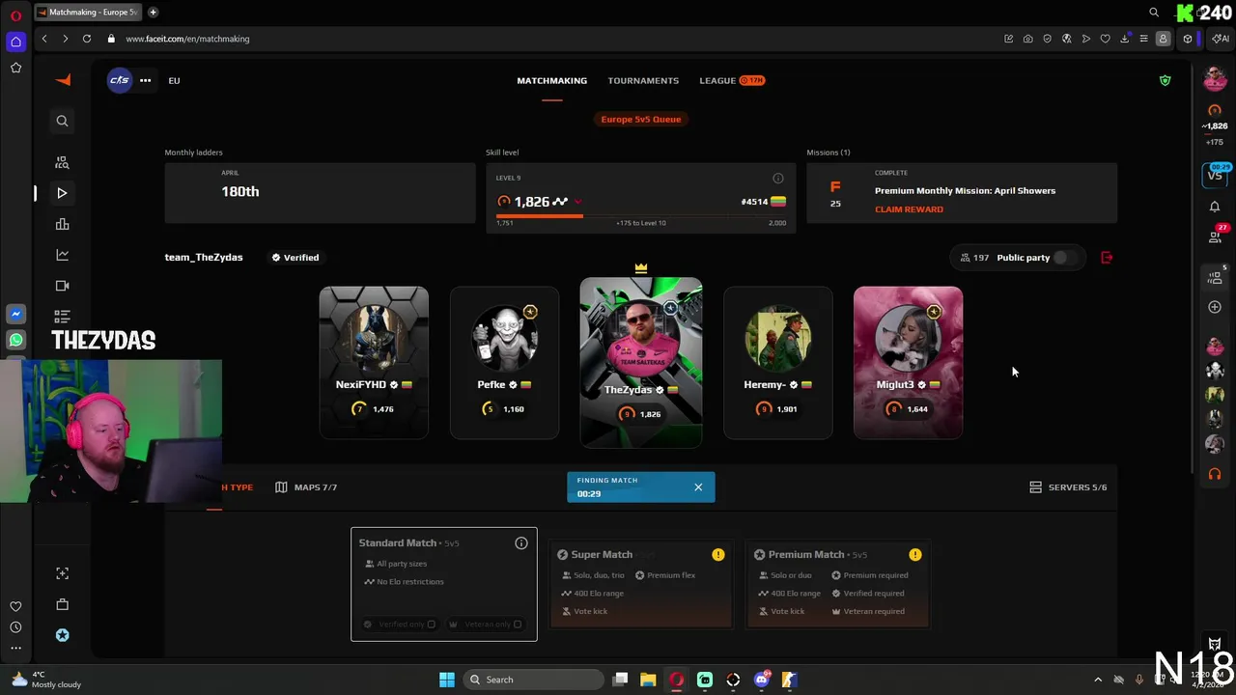Image resolution: width=1236 pixels, height=695 pixels.
Task: Go back in the browser
Action: click(44, 39)
